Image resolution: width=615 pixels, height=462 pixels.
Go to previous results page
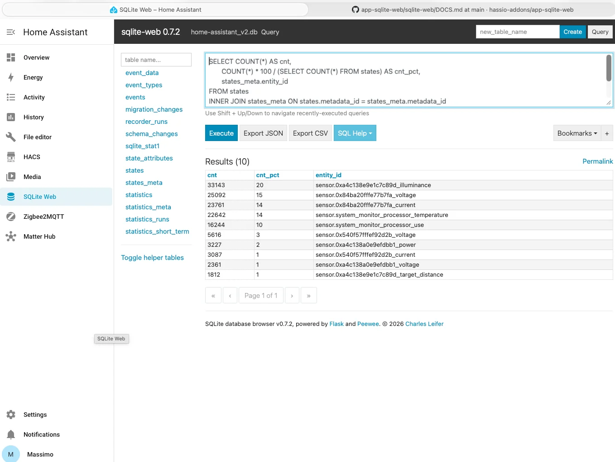tap(230, 295)
